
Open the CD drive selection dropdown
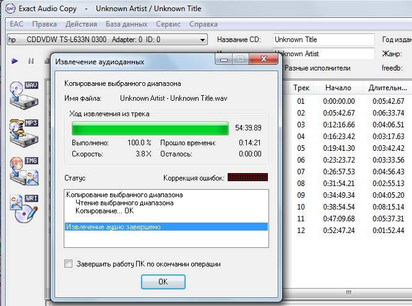click(x=107, y=40)
